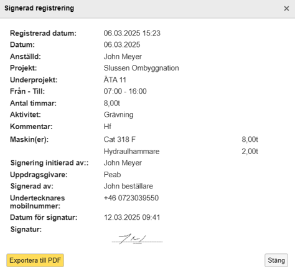Screen dimensions: 295x274
Task: Click the signature image
Action: 137,239
